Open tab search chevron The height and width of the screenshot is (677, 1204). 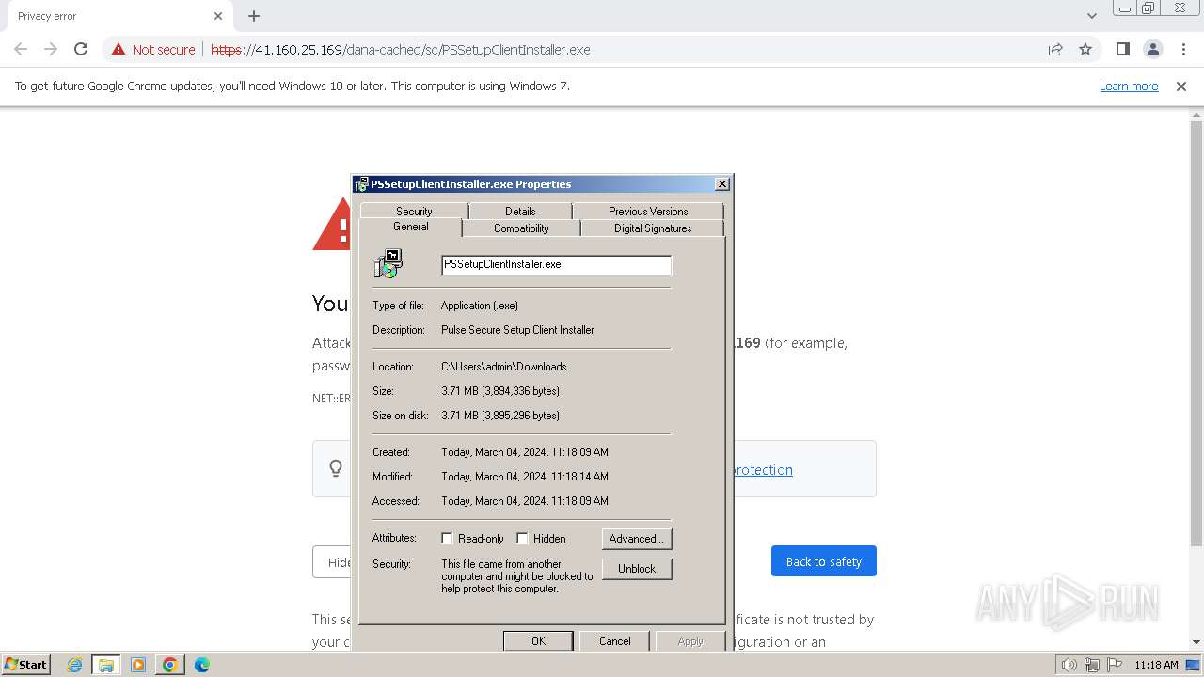point(1091,16)
